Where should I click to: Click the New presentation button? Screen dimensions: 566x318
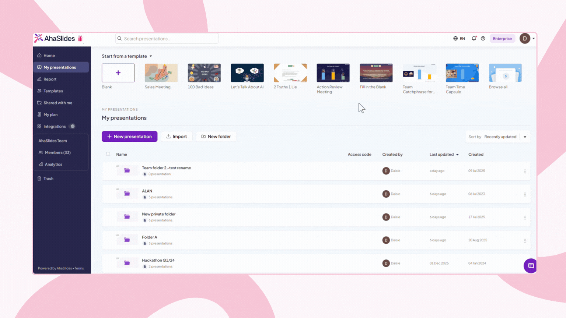point(129,137)
